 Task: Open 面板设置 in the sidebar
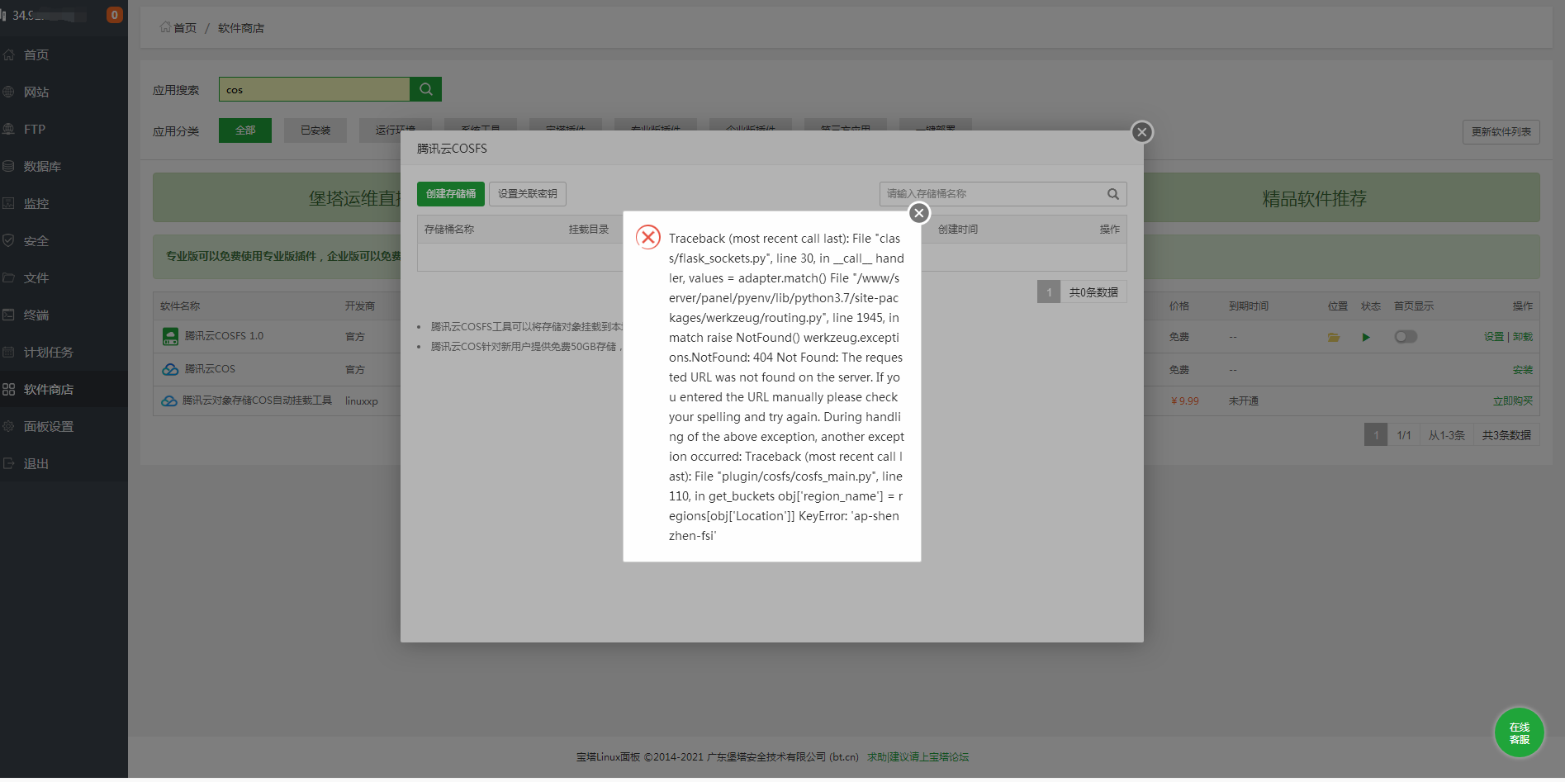click(x=64, y=426)
